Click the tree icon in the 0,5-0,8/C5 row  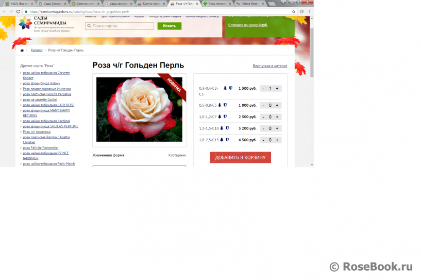click(x=220, y=105)
